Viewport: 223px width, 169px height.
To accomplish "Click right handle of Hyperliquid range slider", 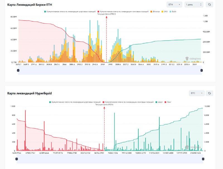I will (x=203, y=159).
